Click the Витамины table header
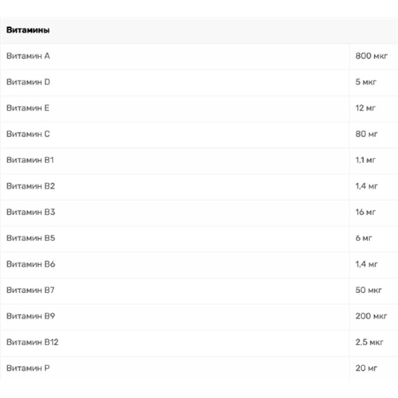Image resolution: width=398 pixels, height=398 pixels. (28, 30)
